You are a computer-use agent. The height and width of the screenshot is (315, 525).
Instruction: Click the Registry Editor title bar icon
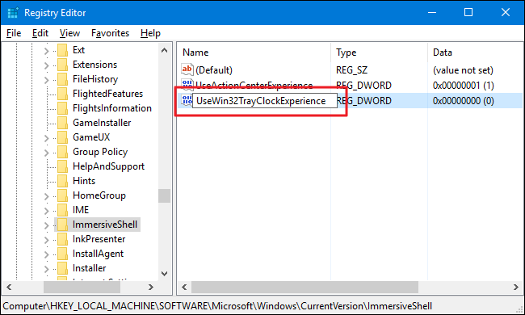pyautogui.click(x=13, y=13)
